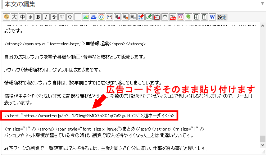The image size is (267, 155).
Task: Click the line starting 在宅ワークの副業で一番確実に
Action: pyautogui.click(x=106, y=149)
